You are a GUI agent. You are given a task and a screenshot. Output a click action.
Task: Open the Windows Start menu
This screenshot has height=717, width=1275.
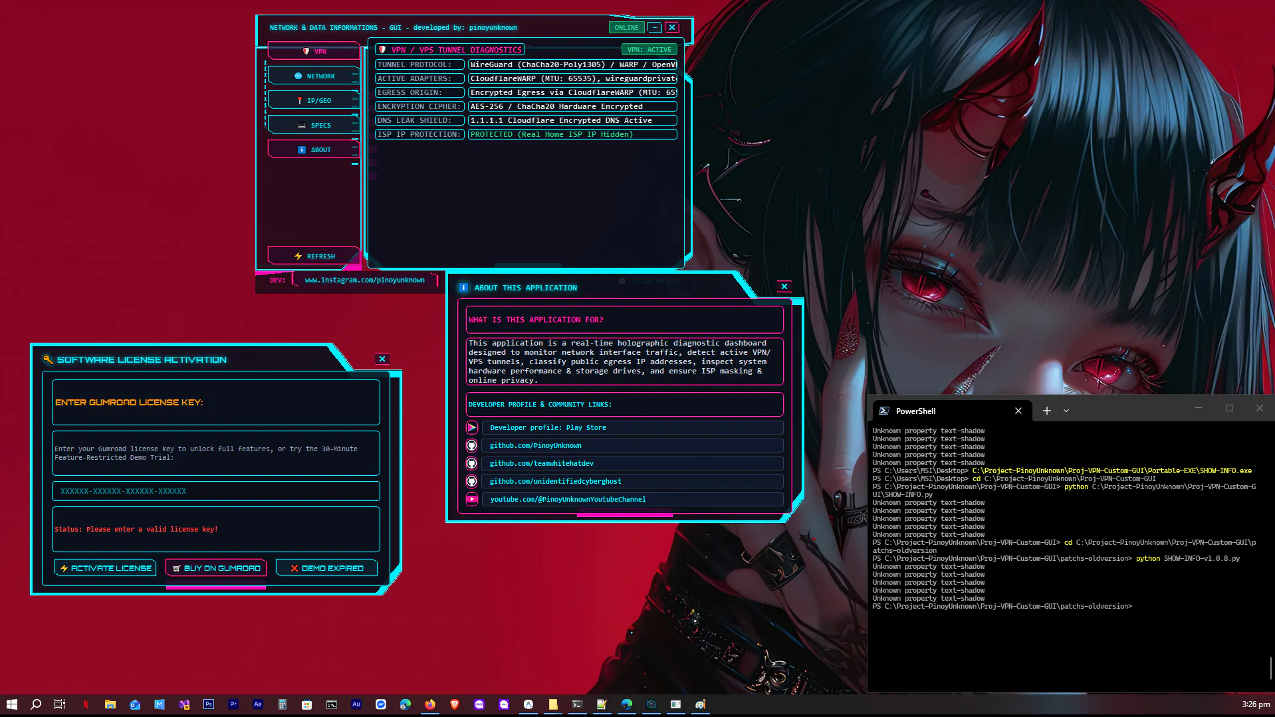pyautogui.click(x=11, y=704)
